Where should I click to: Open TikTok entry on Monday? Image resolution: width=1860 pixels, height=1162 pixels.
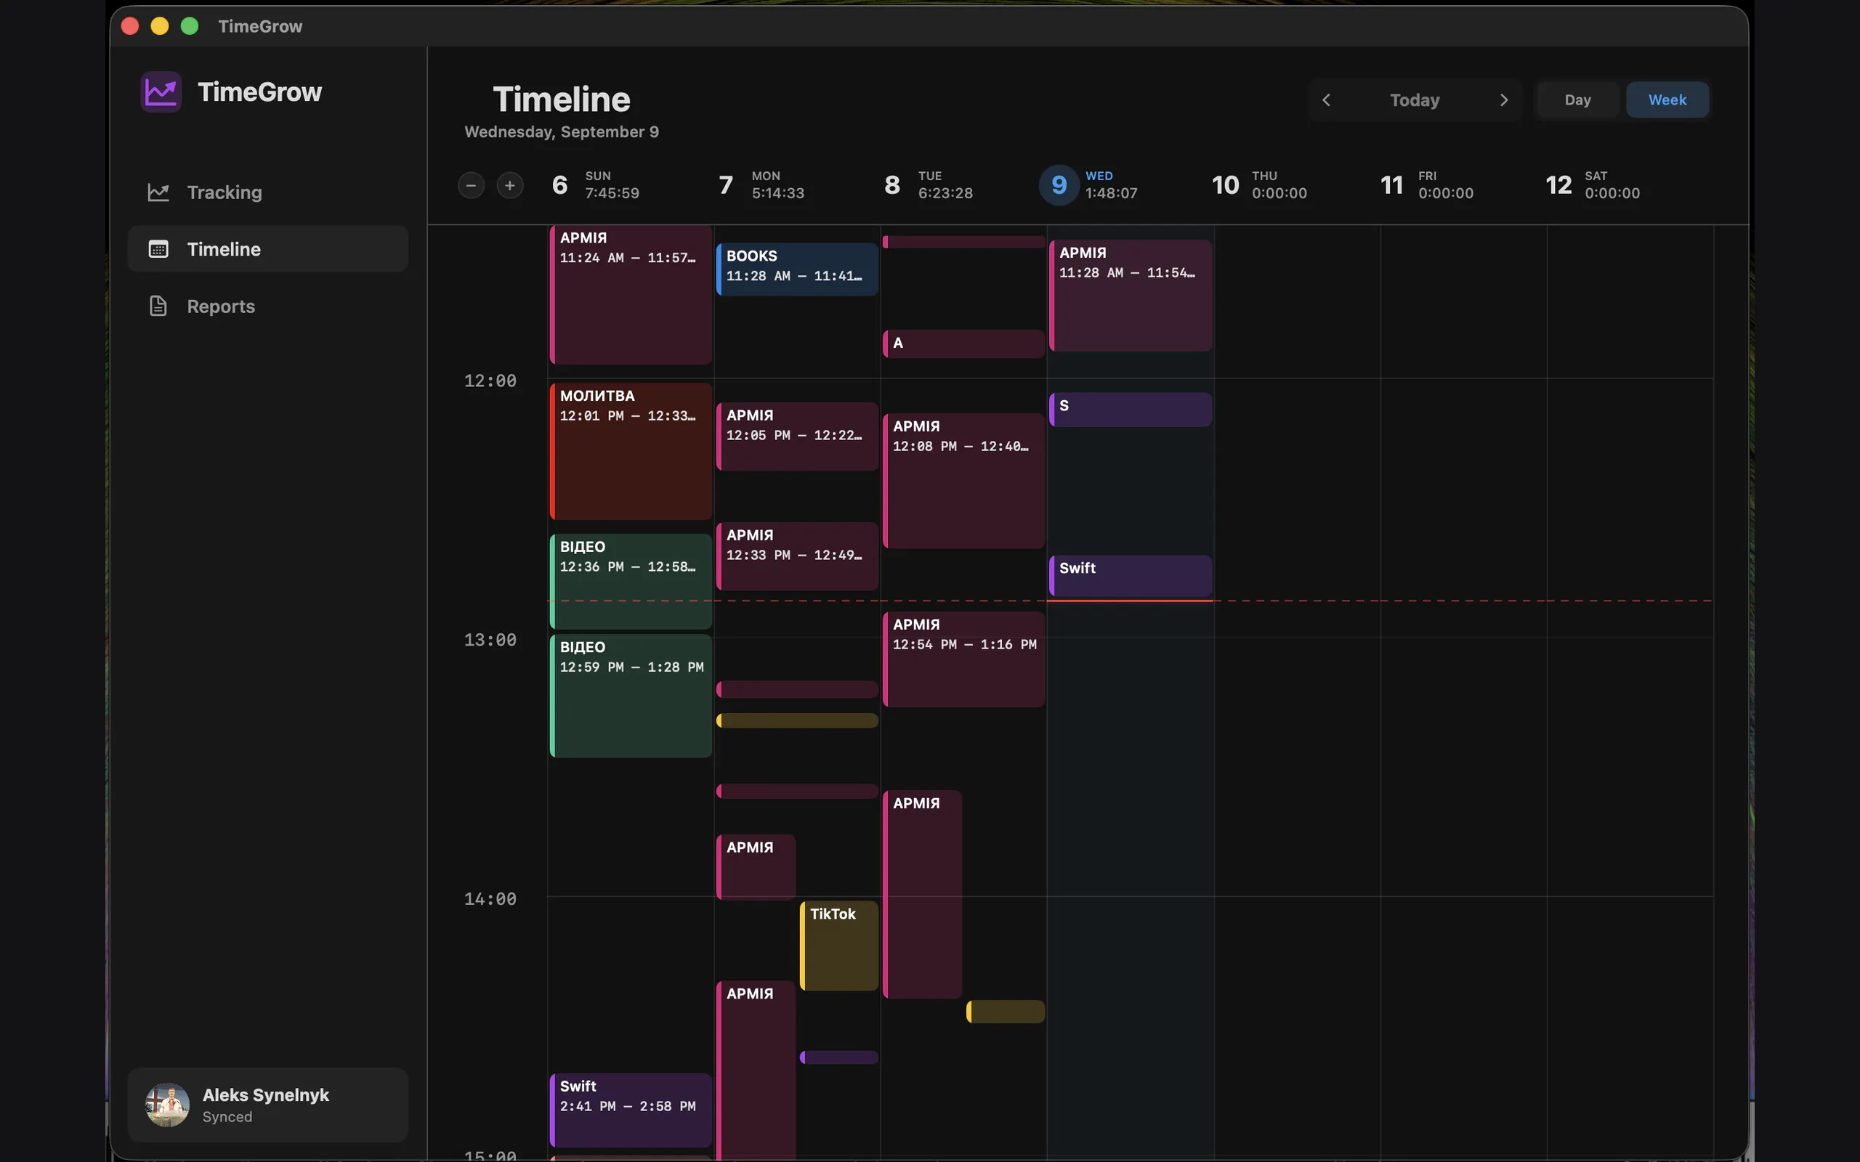839,946
